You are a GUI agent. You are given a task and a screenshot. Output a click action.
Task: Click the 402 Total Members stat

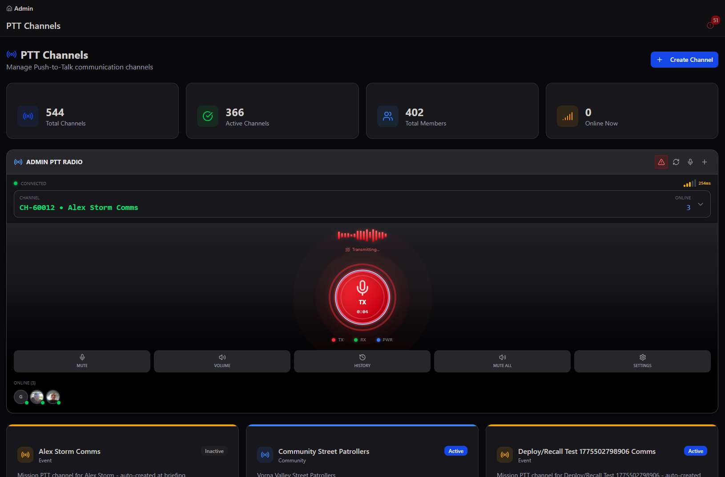tap(452, 111)
